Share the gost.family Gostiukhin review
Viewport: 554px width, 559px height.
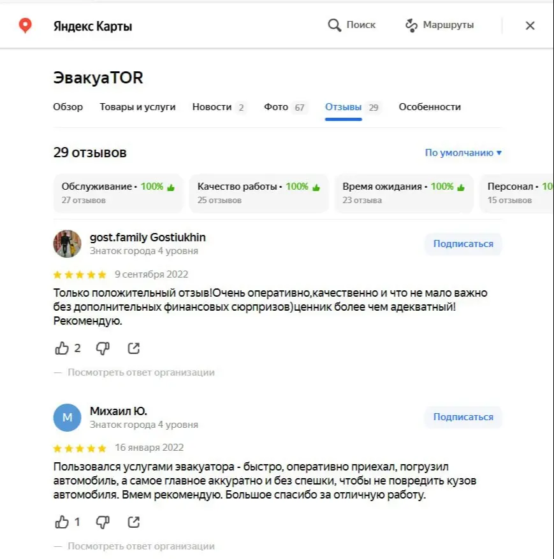click(133, 348)
